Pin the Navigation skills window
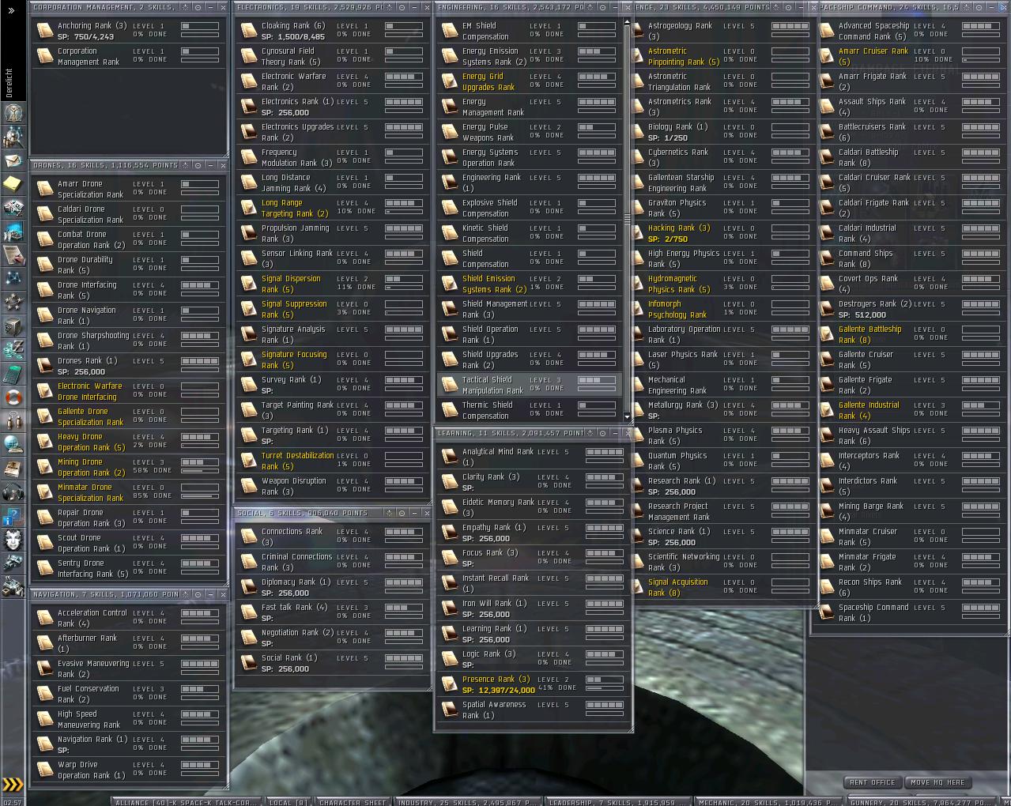 click(198, 594)
